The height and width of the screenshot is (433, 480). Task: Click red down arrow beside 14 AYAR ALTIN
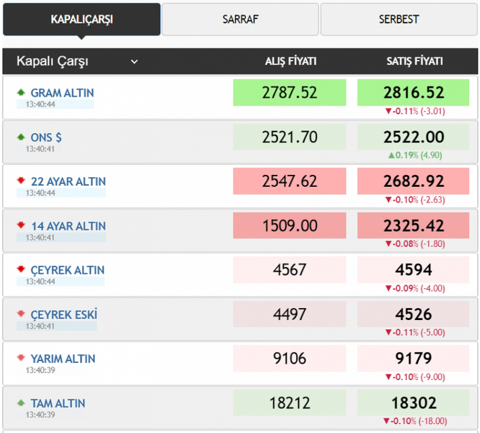click(21, 225)
